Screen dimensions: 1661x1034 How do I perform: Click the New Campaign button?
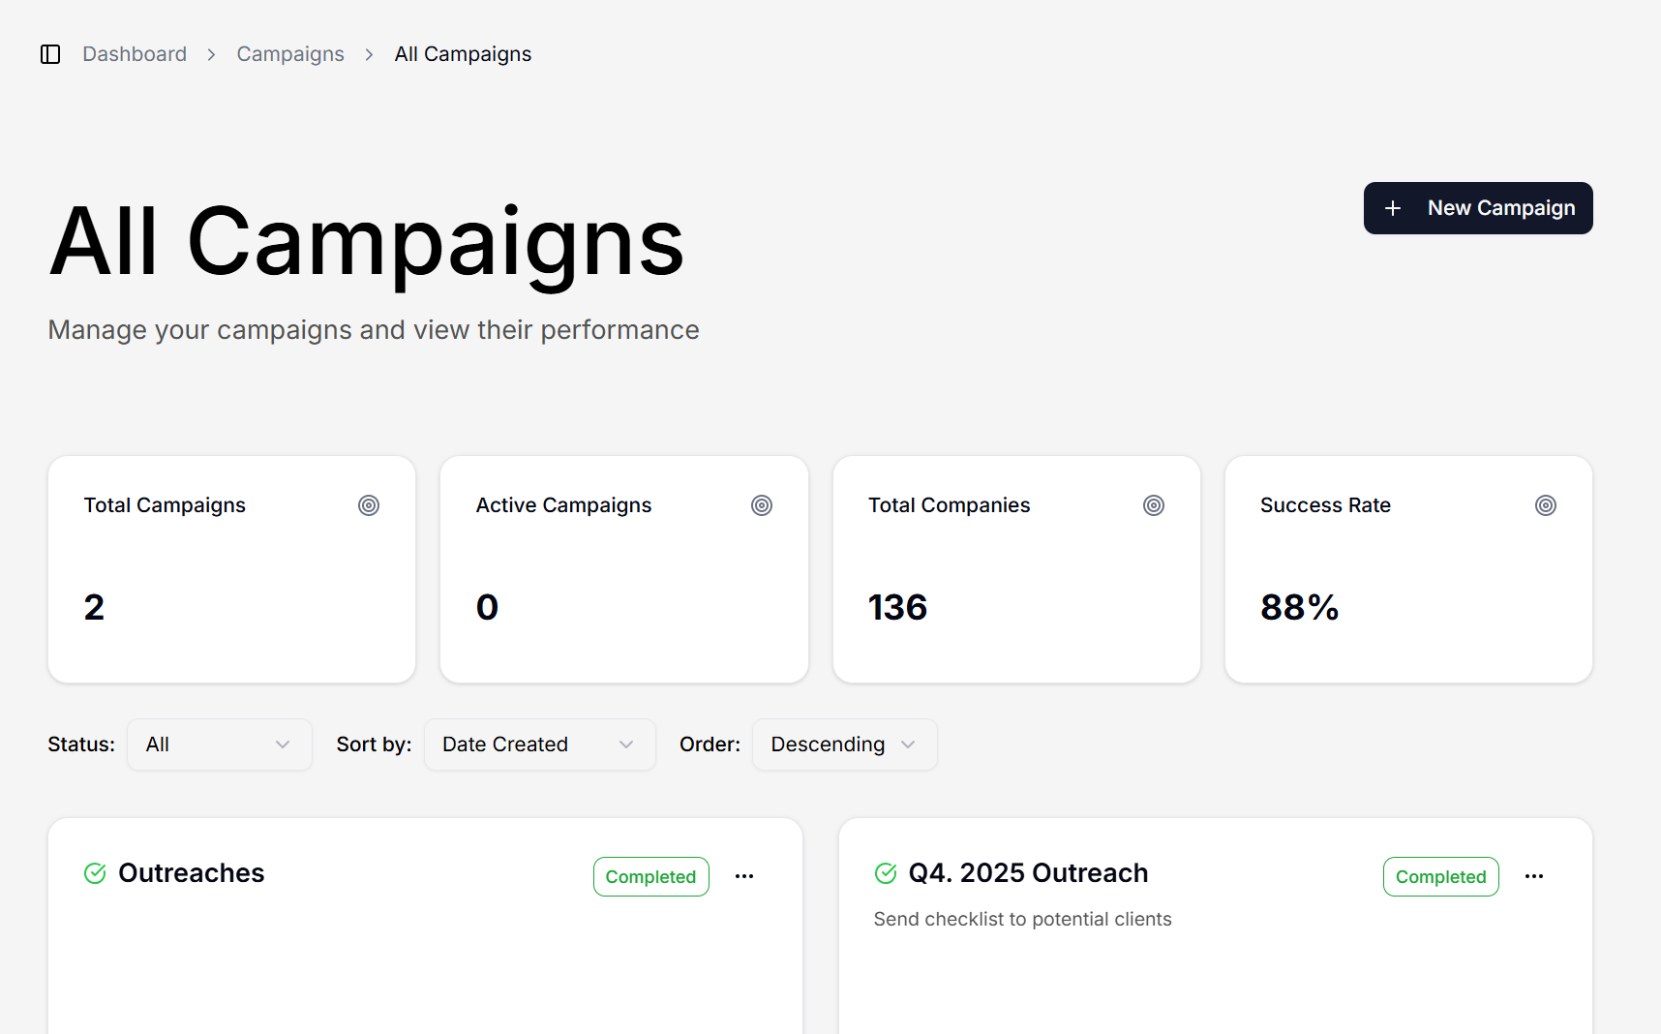[x=1478, y=208]
